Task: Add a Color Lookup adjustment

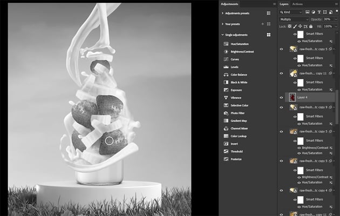Action: 235,136
